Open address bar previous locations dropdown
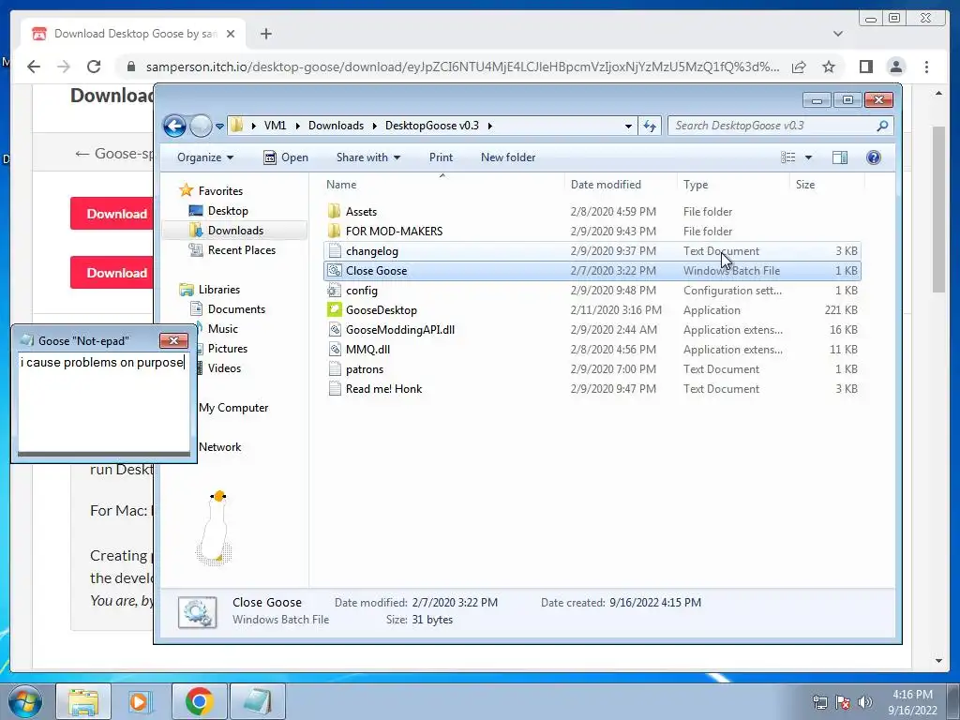This screenshot has width=960, height=720. (x=628, y=127)
